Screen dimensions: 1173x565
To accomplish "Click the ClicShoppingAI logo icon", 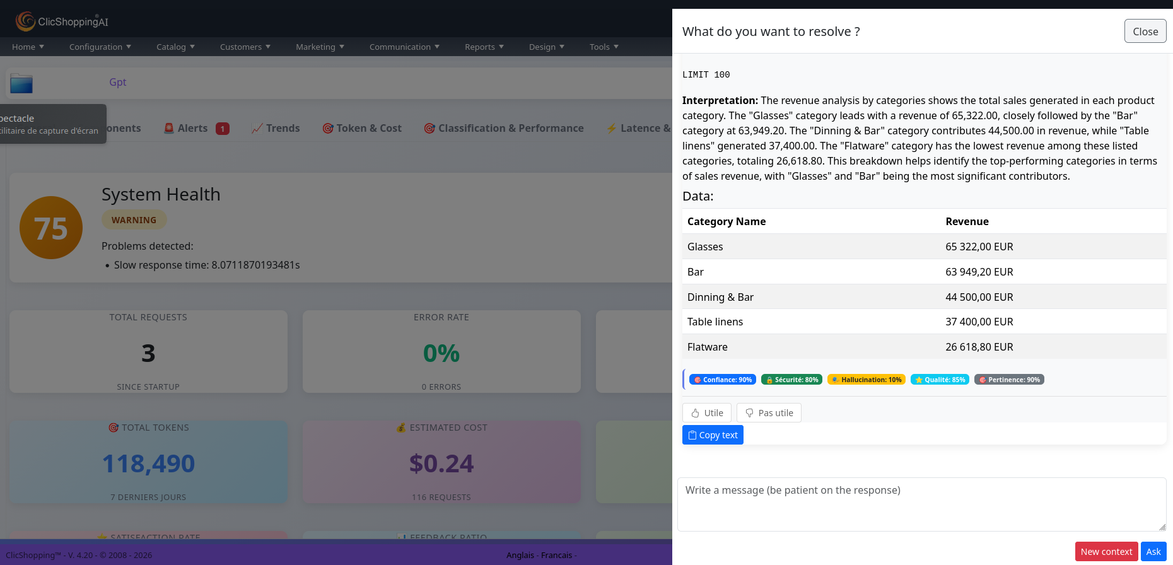I will pos(25,21).
